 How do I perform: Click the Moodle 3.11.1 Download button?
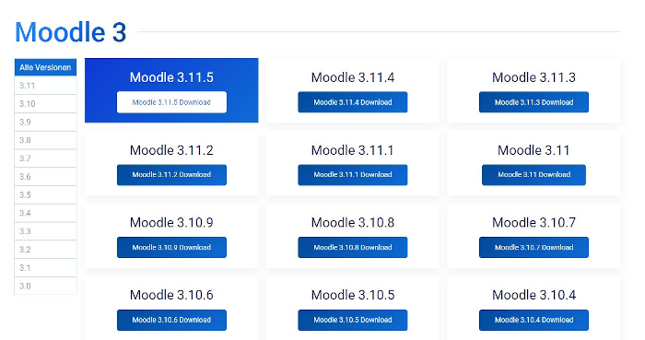pyautogui.click(x=353, y=175)
